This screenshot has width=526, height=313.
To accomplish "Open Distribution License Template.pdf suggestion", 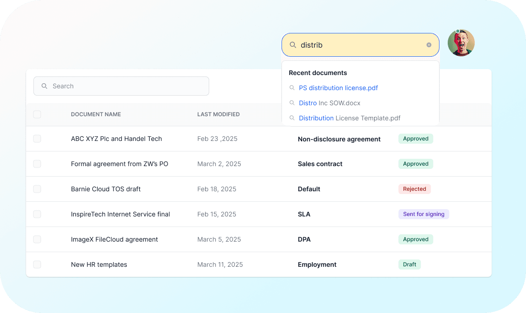I will [349, 118].
